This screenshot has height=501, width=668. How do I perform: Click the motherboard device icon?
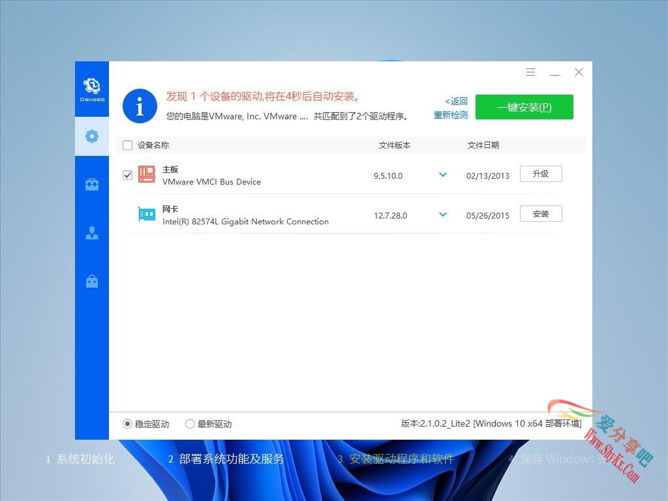coord(147,174)
